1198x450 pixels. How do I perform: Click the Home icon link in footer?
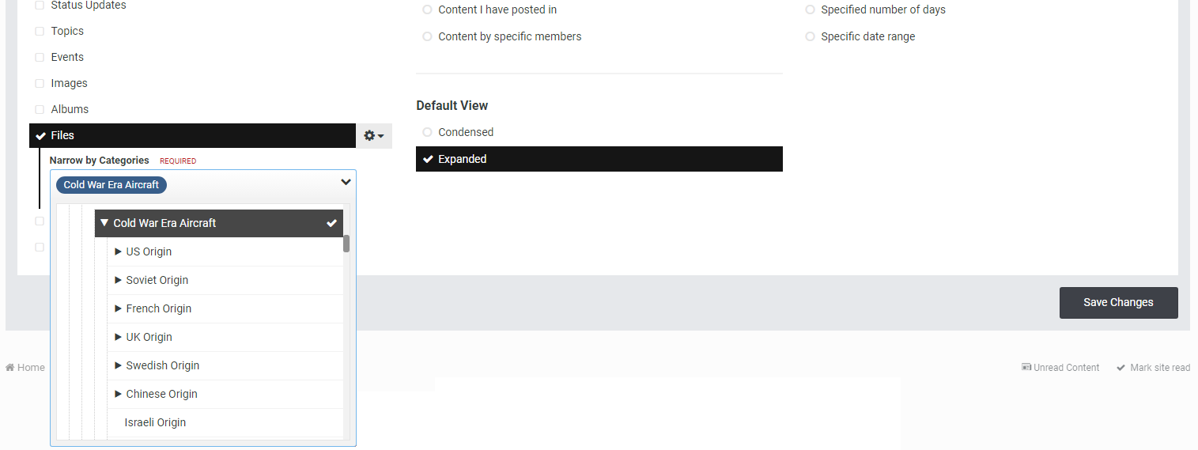(x=10, y=368)
